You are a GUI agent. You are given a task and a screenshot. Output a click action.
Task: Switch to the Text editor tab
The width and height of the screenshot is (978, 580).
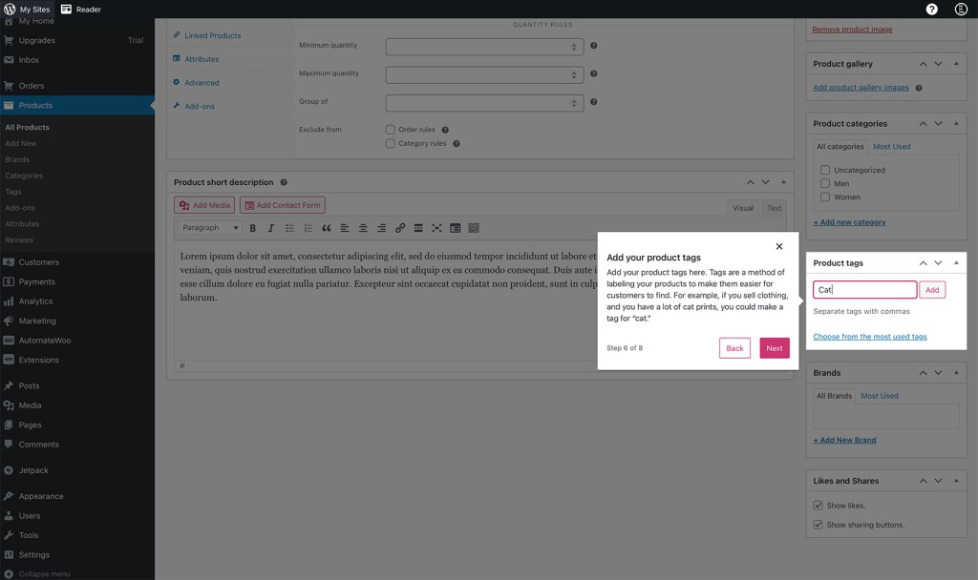[774, 208]
